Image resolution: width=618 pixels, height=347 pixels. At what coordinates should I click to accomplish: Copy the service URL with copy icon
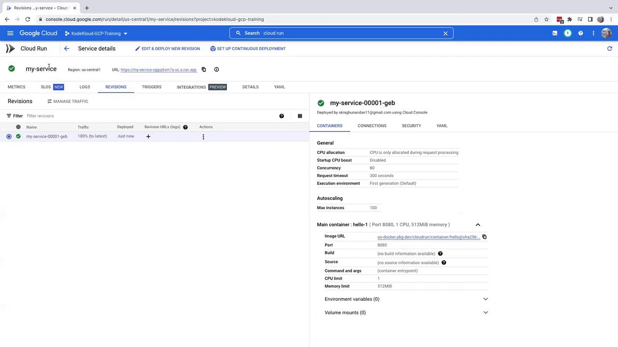204,69
